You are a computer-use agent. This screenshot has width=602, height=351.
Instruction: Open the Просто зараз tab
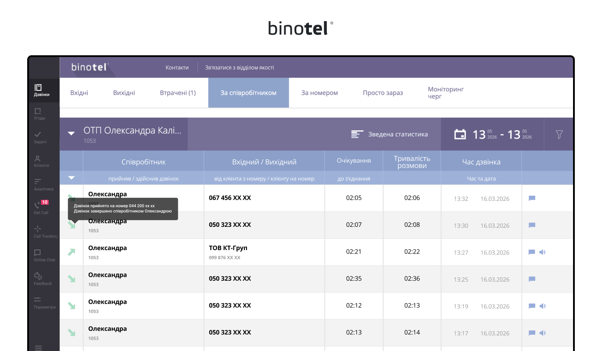383,93
